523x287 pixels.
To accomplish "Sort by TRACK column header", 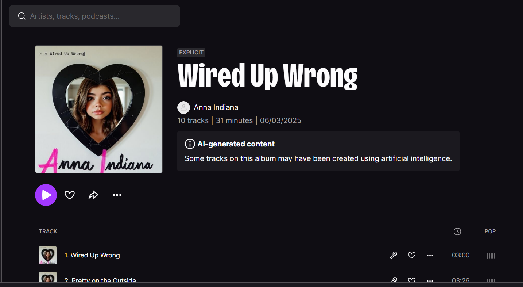I will pos(48,231).
